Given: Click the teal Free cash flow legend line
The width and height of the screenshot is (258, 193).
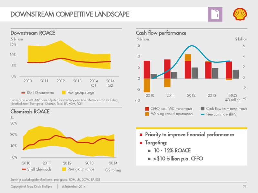Looking at the screenshot, I should coord(203,115).
